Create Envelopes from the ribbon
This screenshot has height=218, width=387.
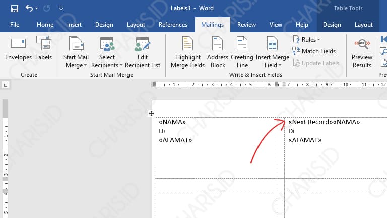pyautogui.click(x=18, y=48)
